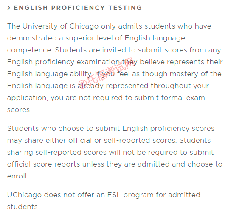Viewport: 228px width, 213px height.
Task: Click the word 'application,'
Action: click(28, 98)
